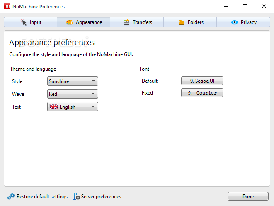Select the Appearance tab
Screen dimensions: 274x206
tap(84, 22)
